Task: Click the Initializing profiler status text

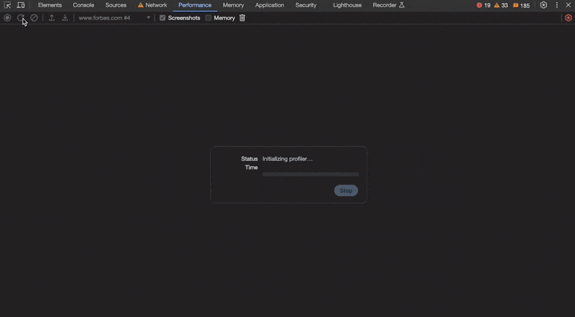Action: coord(287,159)
